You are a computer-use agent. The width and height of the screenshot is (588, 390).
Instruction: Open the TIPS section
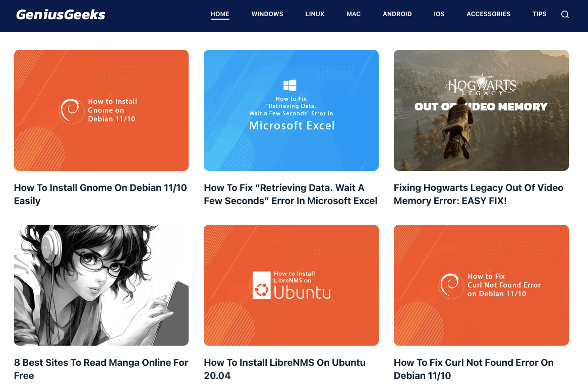540,14
